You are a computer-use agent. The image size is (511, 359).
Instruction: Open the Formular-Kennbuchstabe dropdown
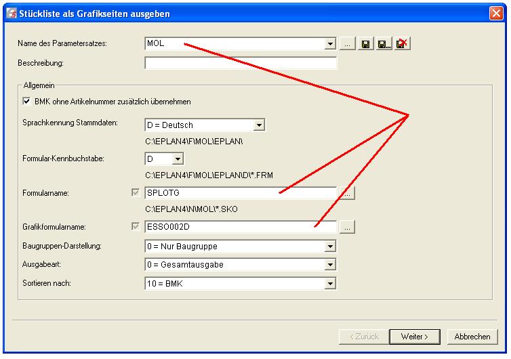pyautogui.click(x=178, y=159)
